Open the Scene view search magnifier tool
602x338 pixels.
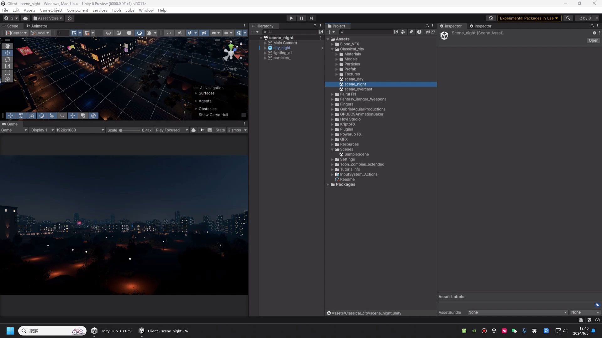coord(62,115)
